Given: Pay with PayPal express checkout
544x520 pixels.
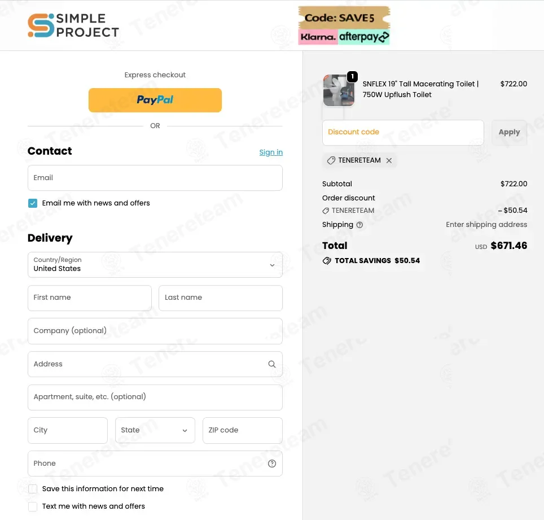Looking at the screenshot, I should point(155,100).
